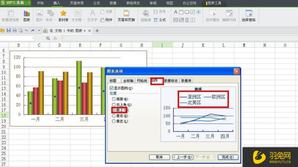Select the 靠上 legend position radio
This screenshot has width=298, height=167.
114,110
